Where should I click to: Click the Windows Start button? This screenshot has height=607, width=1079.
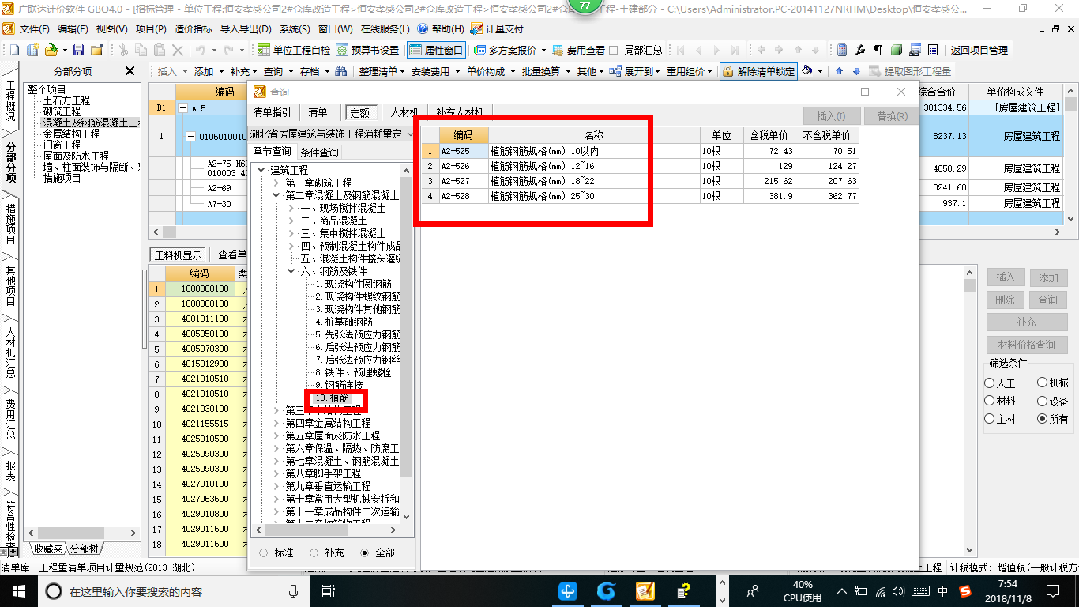(17, 590)
